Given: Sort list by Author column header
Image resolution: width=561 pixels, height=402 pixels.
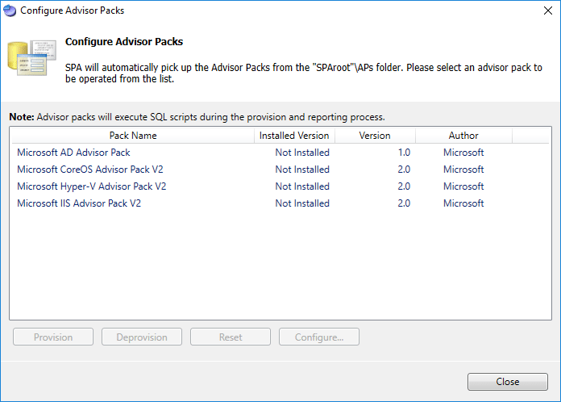Looking at the screenshot, I should point(463,136).
